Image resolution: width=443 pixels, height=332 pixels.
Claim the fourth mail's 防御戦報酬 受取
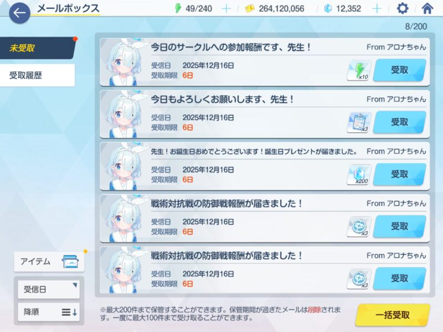pos(399,226)
